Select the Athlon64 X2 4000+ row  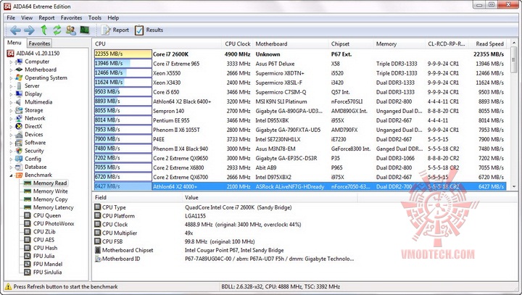[x=300, y=186]
